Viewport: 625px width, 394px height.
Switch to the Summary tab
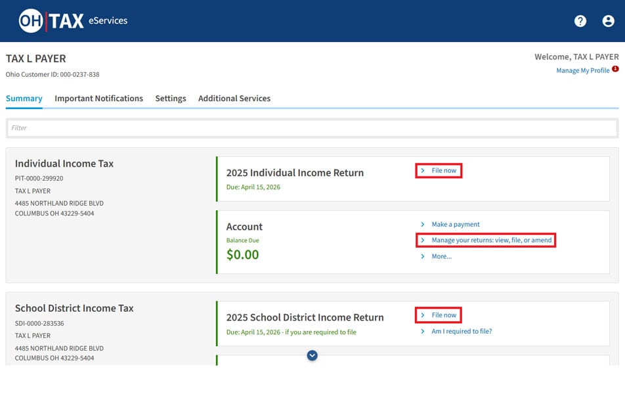coord(24,98)
